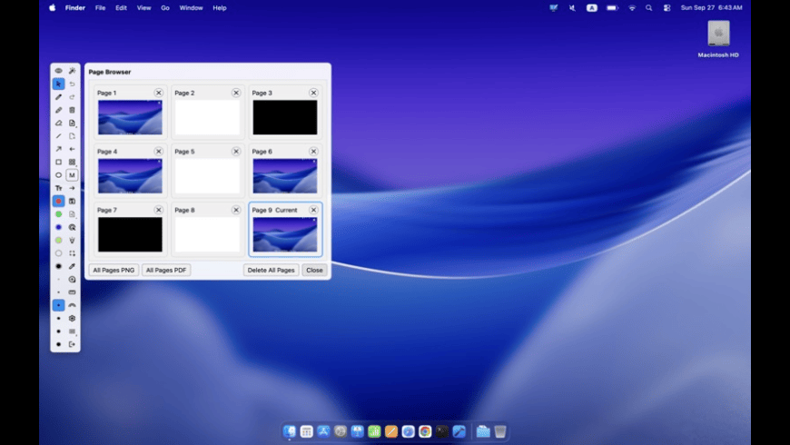Click the spotlight lamp icon
The image size is (790, 445).
(x=72, y=241)
